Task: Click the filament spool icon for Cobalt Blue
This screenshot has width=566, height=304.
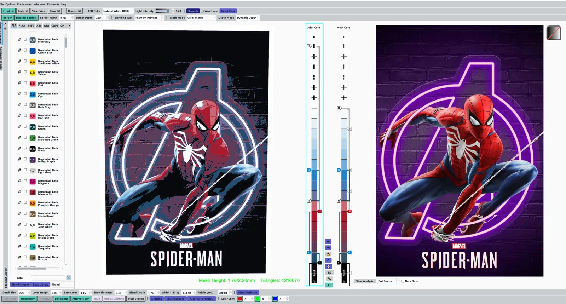Action: (x=19, y=50)
